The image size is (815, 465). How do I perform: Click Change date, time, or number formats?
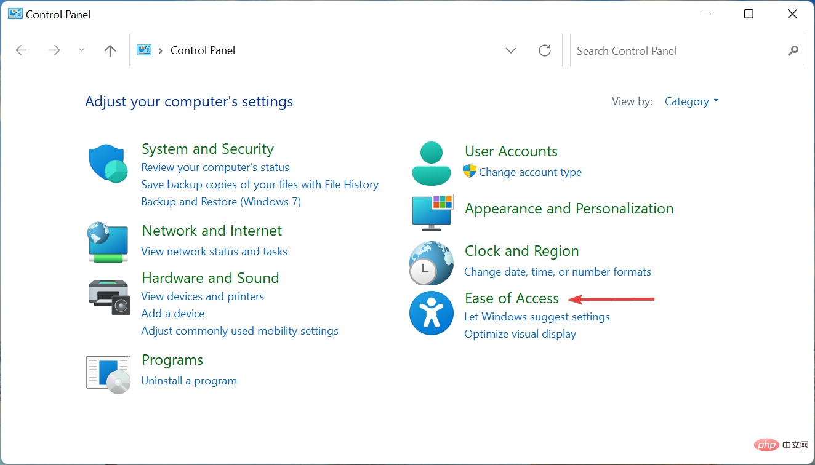(x=558, y=272)
